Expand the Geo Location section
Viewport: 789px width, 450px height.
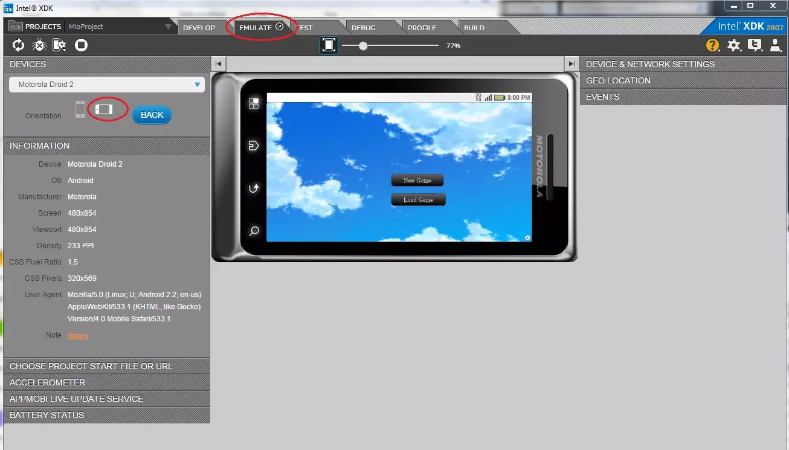(x=684, y=80)
